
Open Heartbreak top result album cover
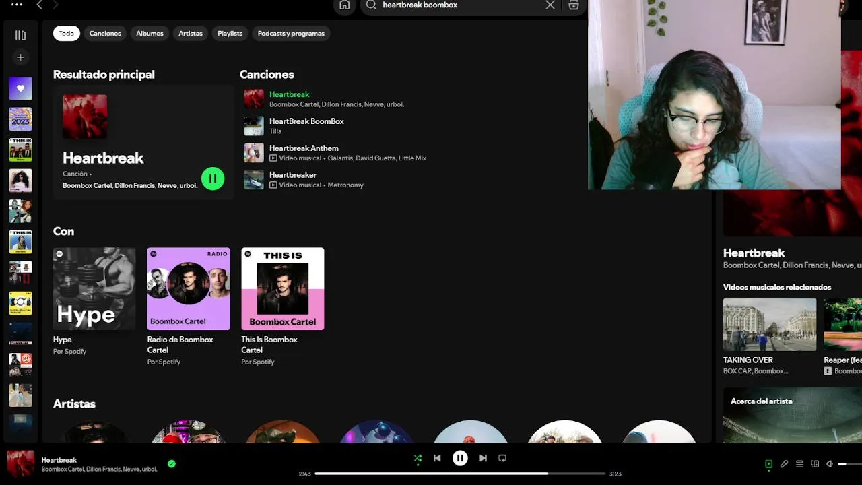tap(85, 117)
